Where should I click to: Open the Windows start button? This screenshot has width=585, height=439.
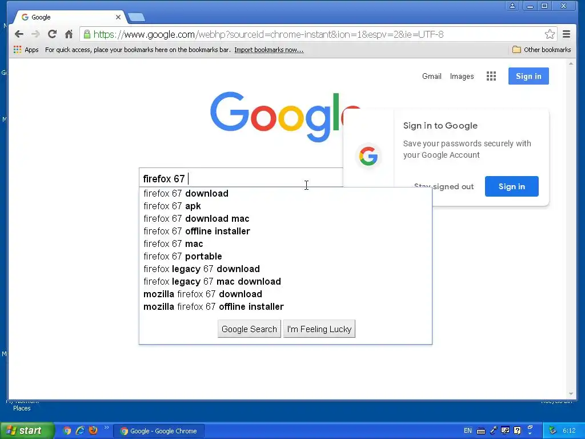click(x=27, y=430)
